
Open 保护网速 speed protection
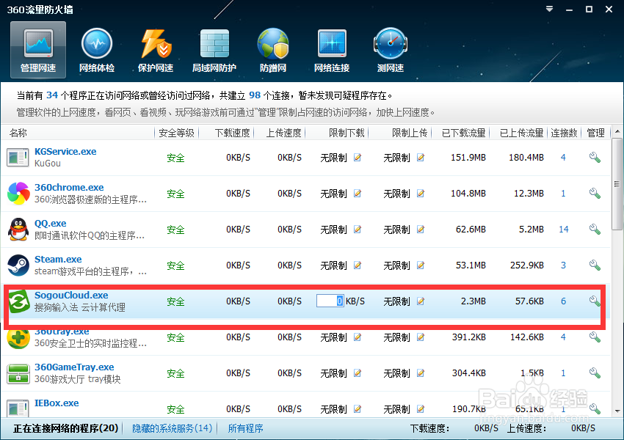(x=156, y=51)
